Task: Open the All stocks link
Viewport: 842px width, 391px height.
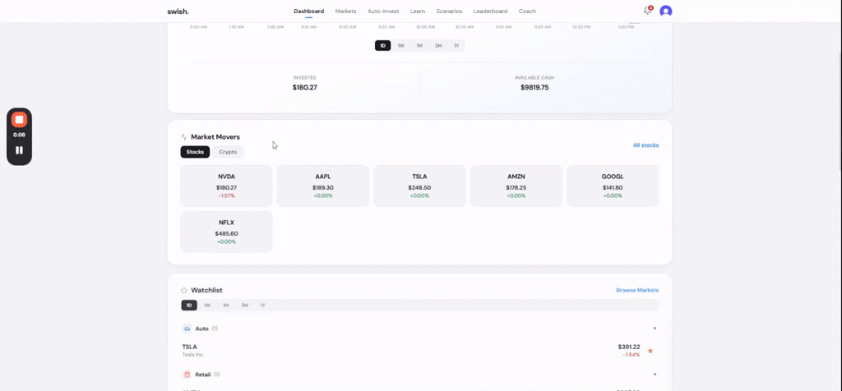Action: pos(646,145)
